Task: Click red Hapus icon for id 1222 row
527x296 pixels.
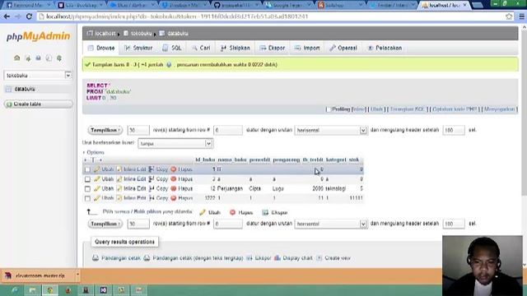Action: (x=174, y=198)
